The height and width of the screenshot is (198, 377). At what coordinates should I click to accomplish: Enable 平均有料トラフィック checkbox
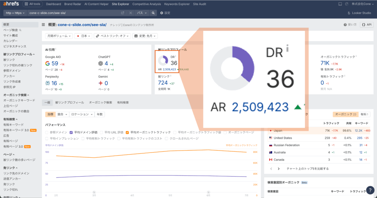point(83,139)
